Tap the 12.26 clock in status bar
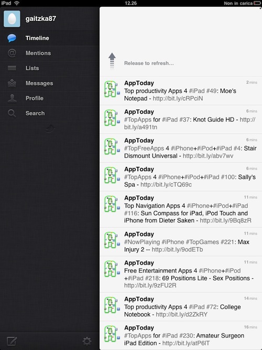Screen dimensions: 262x350 [x=130, y=3]
